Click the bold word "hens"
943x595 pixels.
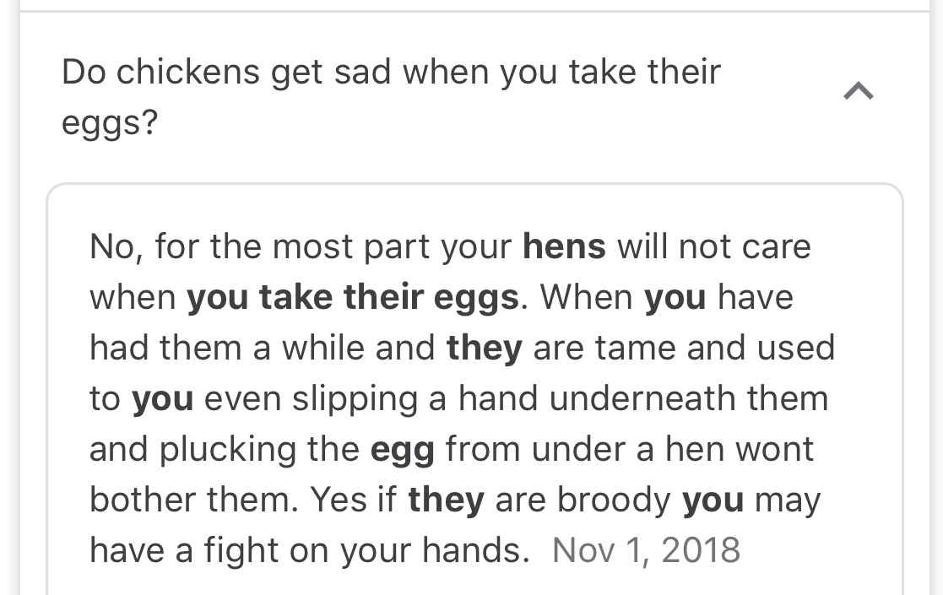(x=564, y=246)
